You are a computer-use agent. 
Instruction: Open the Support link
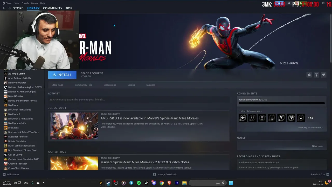[150, 85]
